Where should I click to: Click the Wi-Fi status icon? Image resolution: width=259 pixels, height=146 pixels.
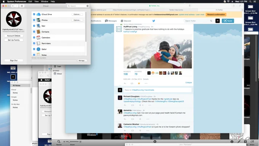(x=228, y=2)
